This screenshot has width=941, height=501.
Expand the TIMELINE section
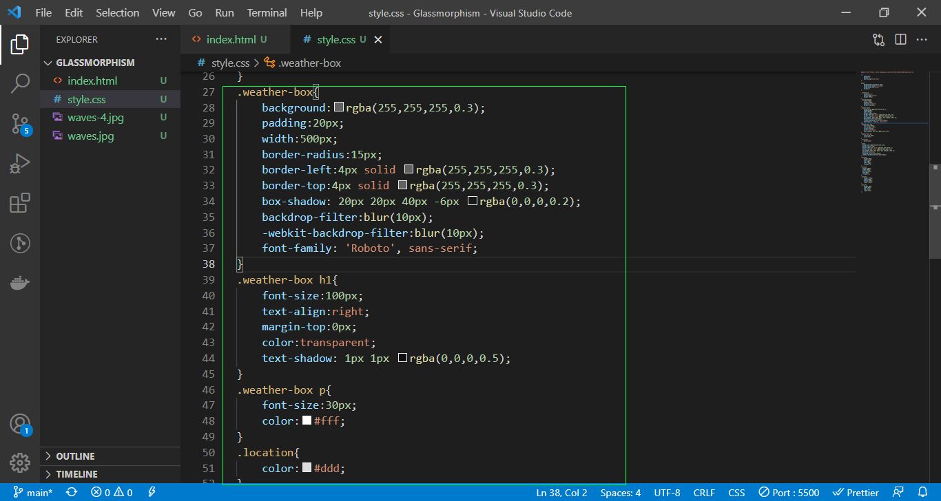pyautogui.click(x=110, y=474)
